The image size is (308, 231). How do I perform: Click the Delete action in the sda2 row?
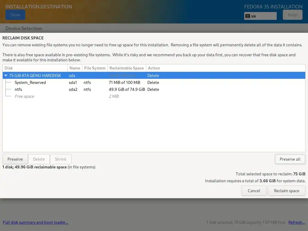point(153,89)
